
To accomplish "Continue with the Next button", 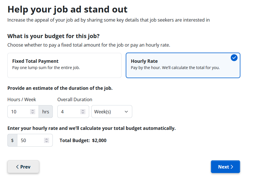I will [x=225, y=167].
